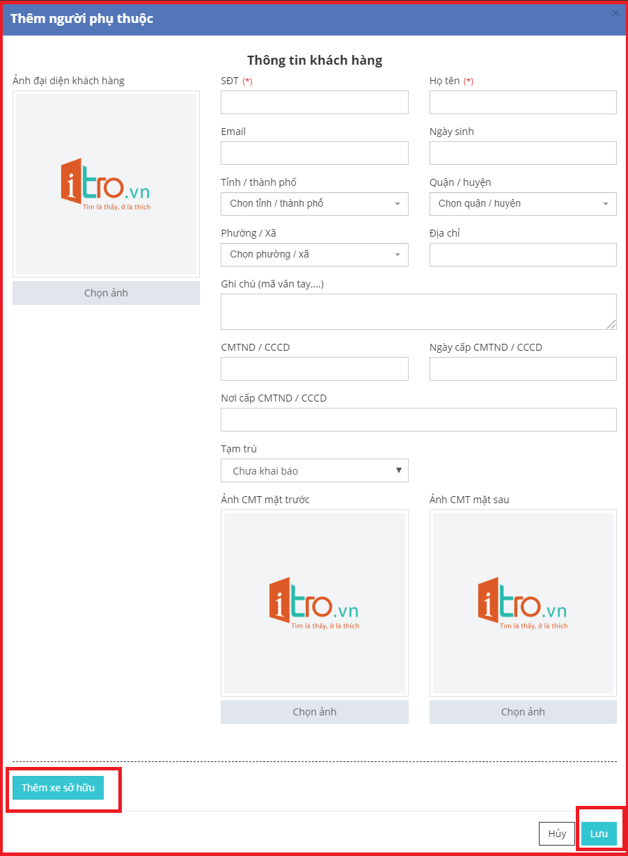Click into the Họ tên field
Viewport: 628px width, 856px height.
click(523, 102)
